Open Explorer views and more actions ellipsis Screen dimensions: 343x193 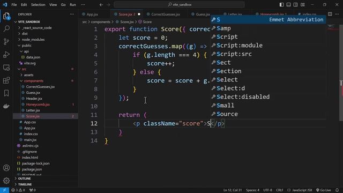pyautogui.click(x=72, y=14)
